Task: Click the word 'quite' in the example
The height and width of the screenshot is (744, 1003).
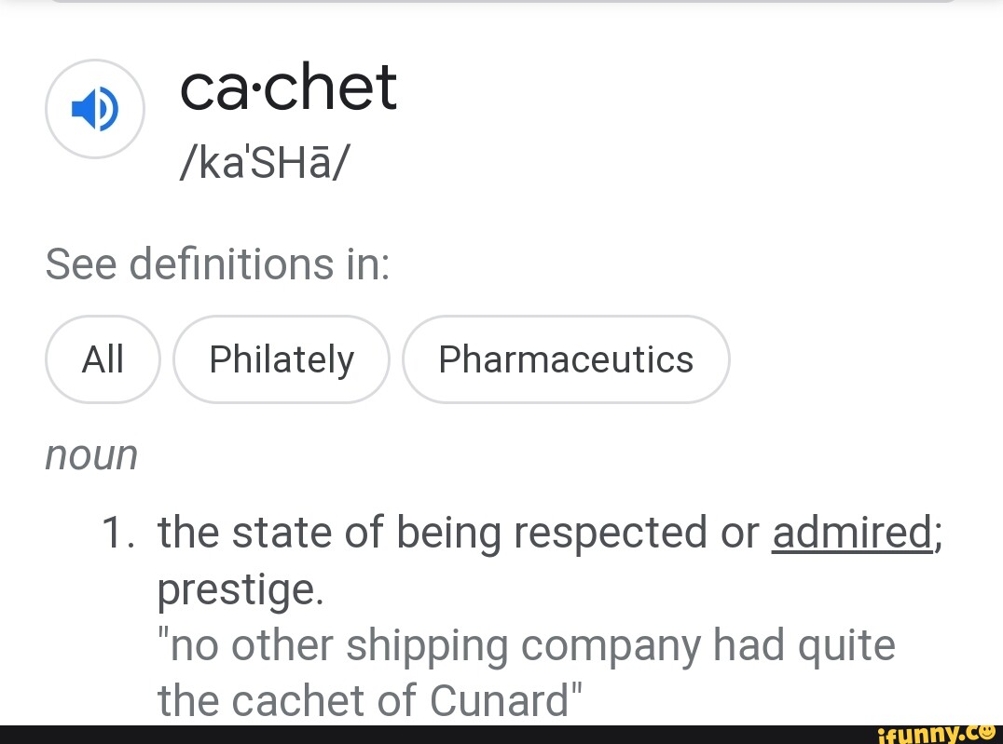Action: pyautogui.click(x=845, y=645)
